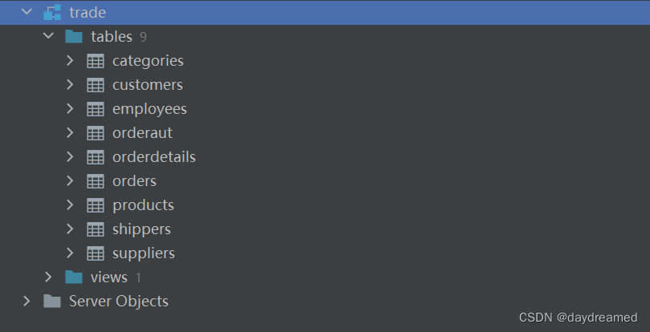
Task: Click the orderdetails table icon
Action: point(95,157)
